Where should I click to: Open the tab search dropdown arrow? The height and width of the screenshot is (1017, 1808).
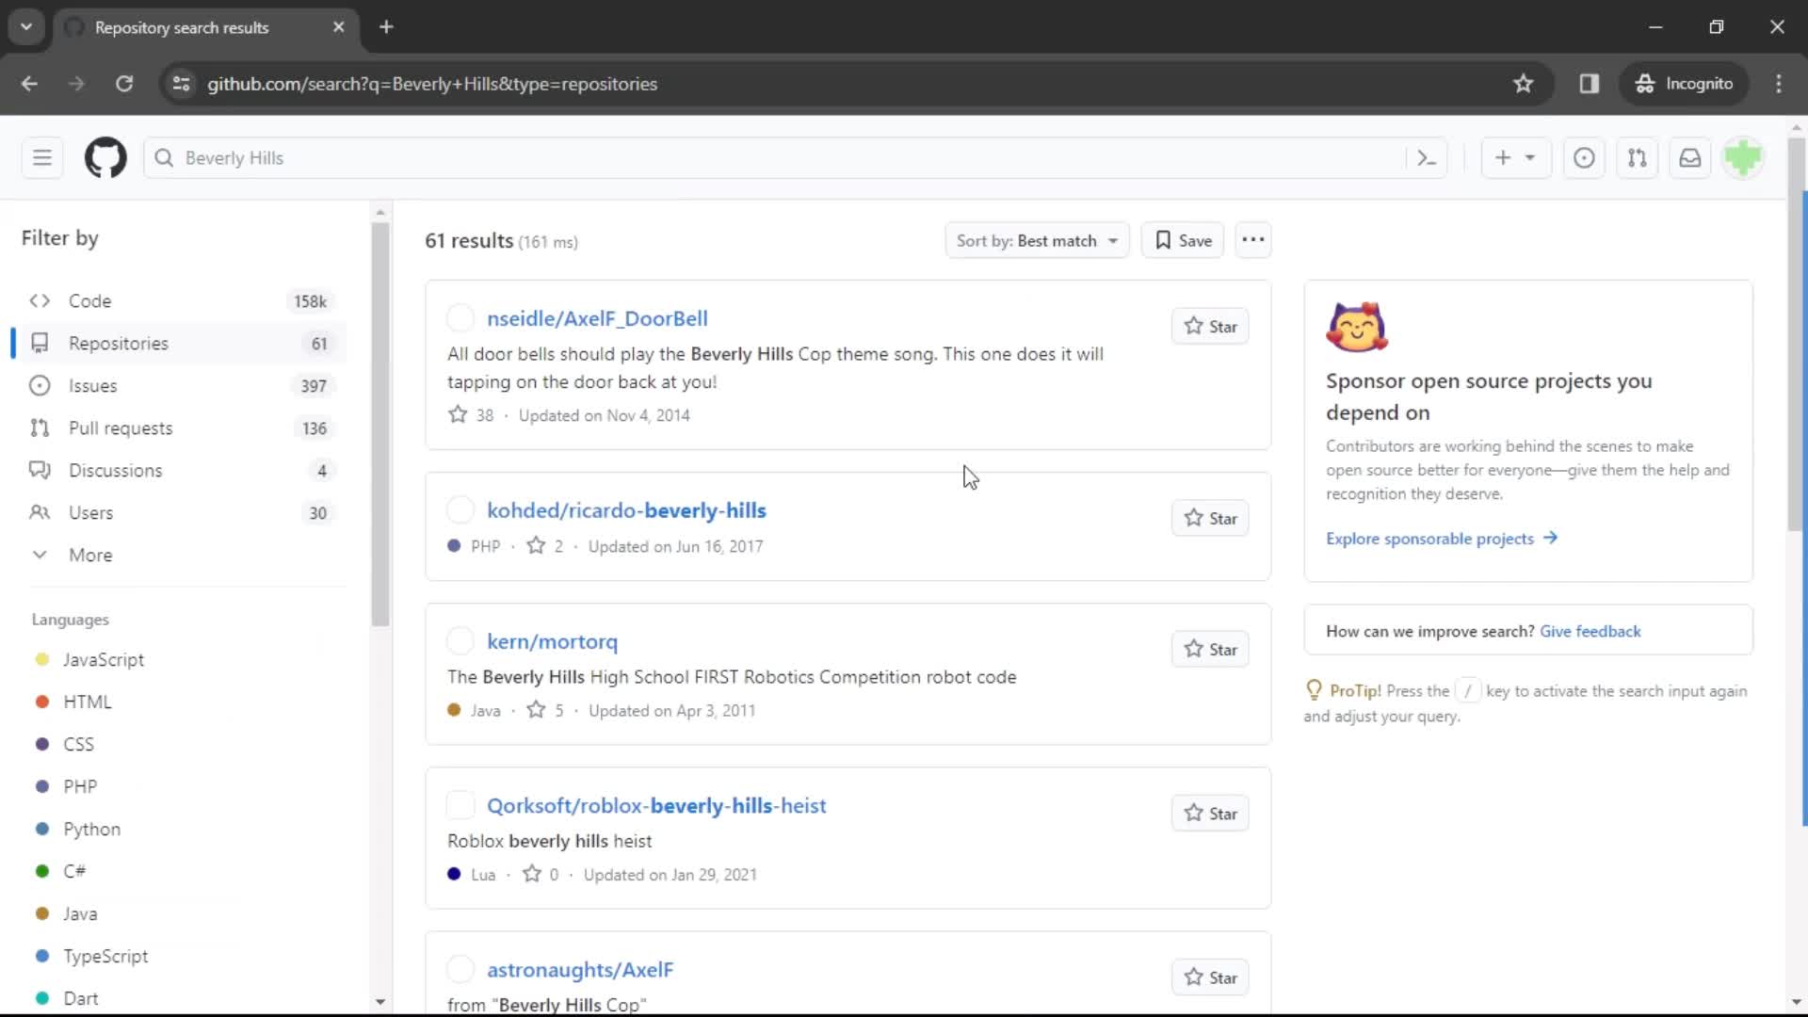[x=26, y=27]
